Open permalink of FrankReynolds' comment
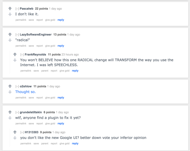This screenshot has height=151, width=190. tap(26, 71)
